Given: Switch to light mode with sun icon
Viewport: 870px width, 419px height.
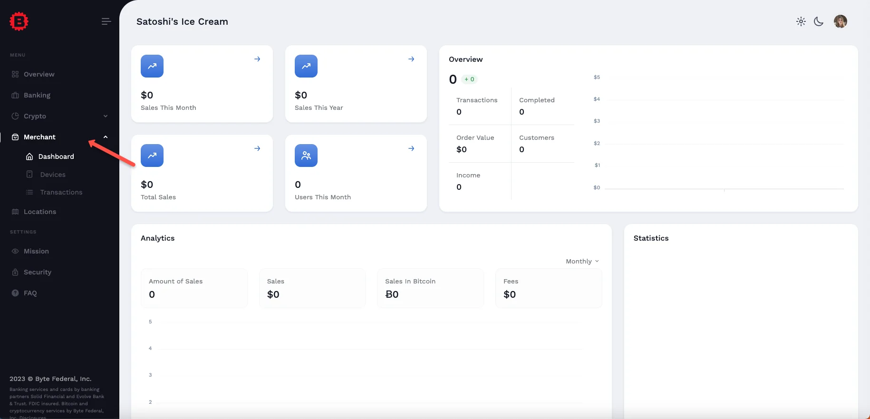Looking at the screenshot, I should pos(801,21).
